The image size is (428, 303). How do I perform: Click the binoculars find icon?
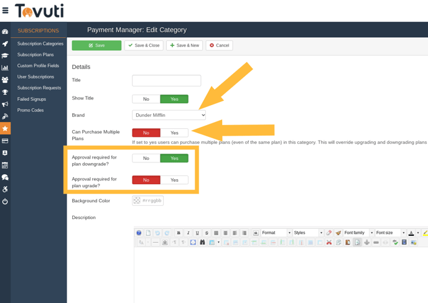click(202, 242)
